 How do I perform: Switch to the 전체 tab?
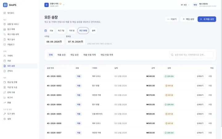pyautogui.click(x=51, y=55)
